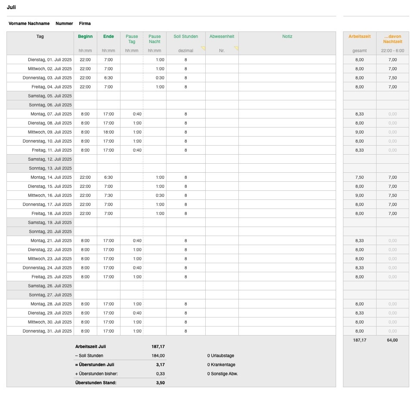
Task: Select the Ende cell for Mittwoch, 09. Juli 2025
Action: click(x=108, y=132)
